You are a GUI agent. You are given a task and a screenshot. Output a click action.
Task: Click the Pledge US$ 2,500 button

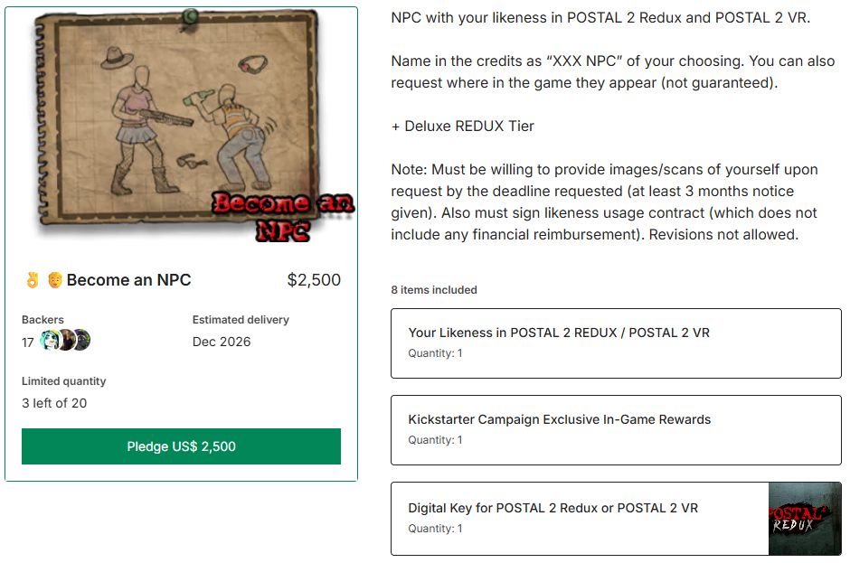click(x=181, y=446)
